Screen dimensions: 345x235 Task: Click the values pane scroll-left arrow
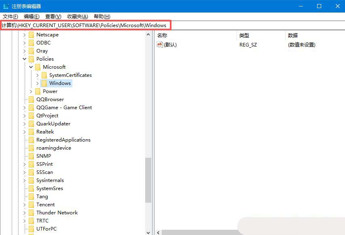point(159,233)
